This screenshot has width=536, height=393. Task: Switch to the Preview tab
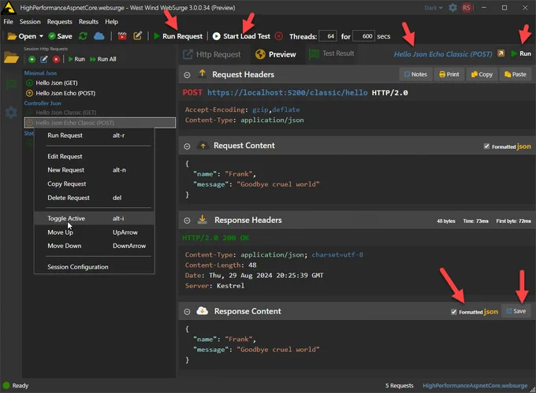click(x=276, y=54)
